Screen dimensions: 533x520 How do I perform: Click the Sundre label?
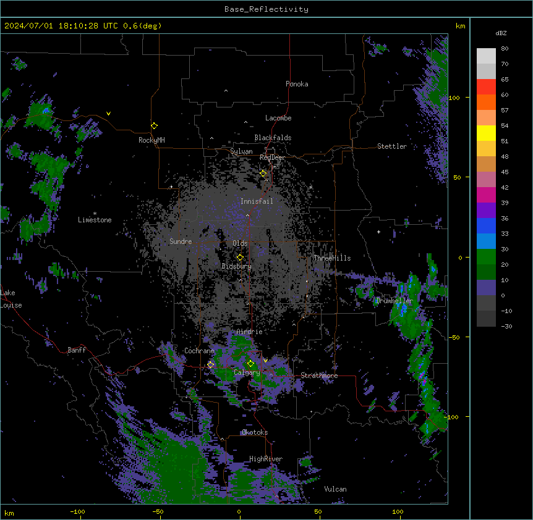tap(181, 241)
